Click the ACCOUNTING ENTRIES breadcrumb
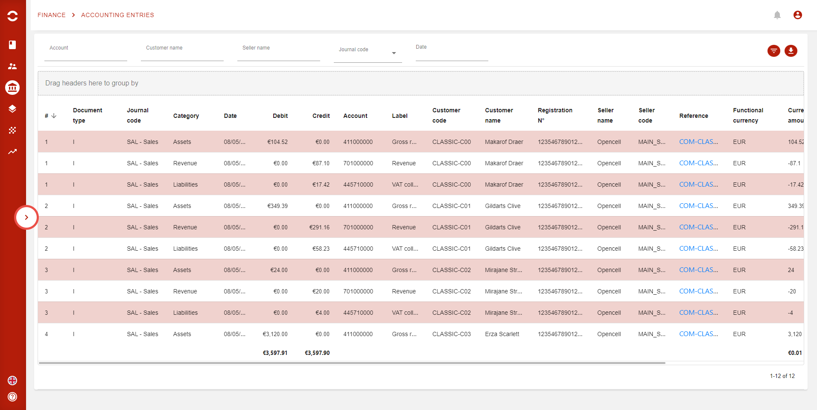 (117, 15)
